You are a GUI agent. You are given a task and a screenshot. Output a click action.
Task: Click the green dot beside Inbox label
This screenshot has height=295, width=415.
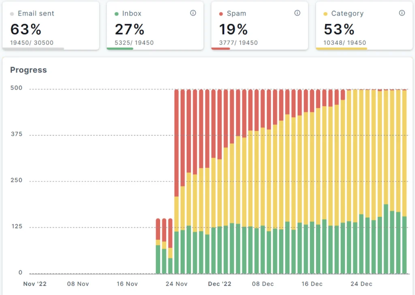(x=117, y=14)
